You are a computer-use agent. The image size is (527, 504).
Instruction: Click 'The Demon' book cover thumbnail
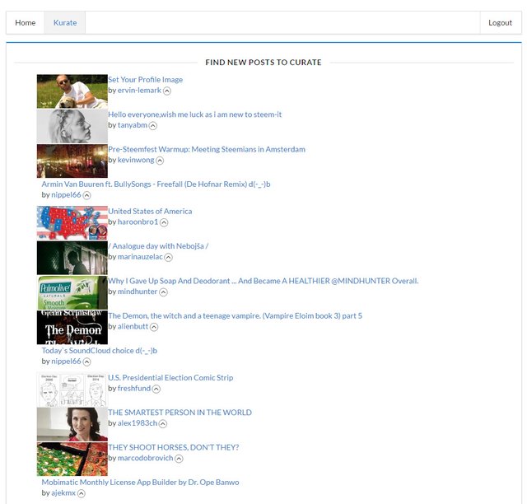click(72, 328)
